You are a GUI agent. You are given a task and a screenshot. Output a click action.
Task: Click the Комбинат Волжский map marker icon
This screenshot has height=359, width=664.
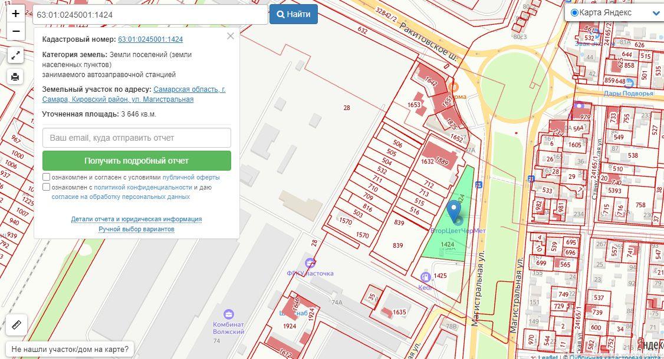(x=228, y=314)
